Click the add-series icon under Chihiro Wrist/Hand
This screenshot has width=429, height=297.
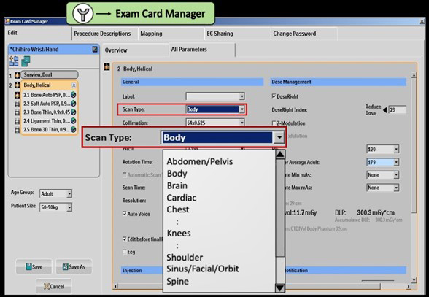tap(14, 61)
